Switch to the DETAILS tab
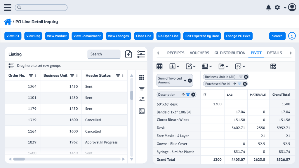 click(274, 53)
